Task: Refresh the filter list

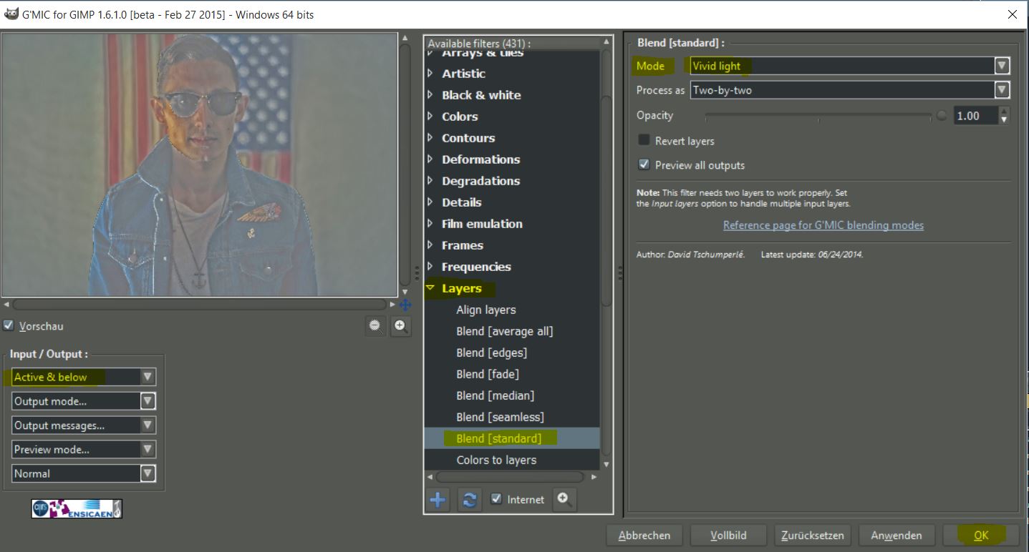Action: (469, 500)
